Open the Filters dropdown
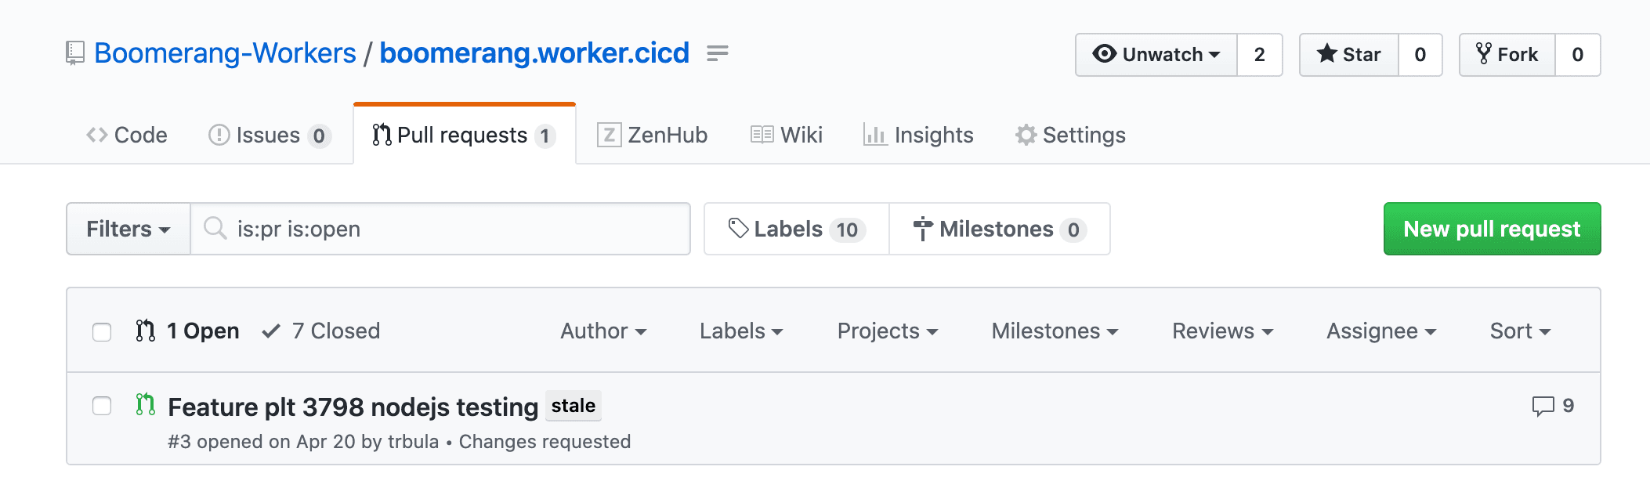This screenshot has width=1650, height=481. point(128,229)
